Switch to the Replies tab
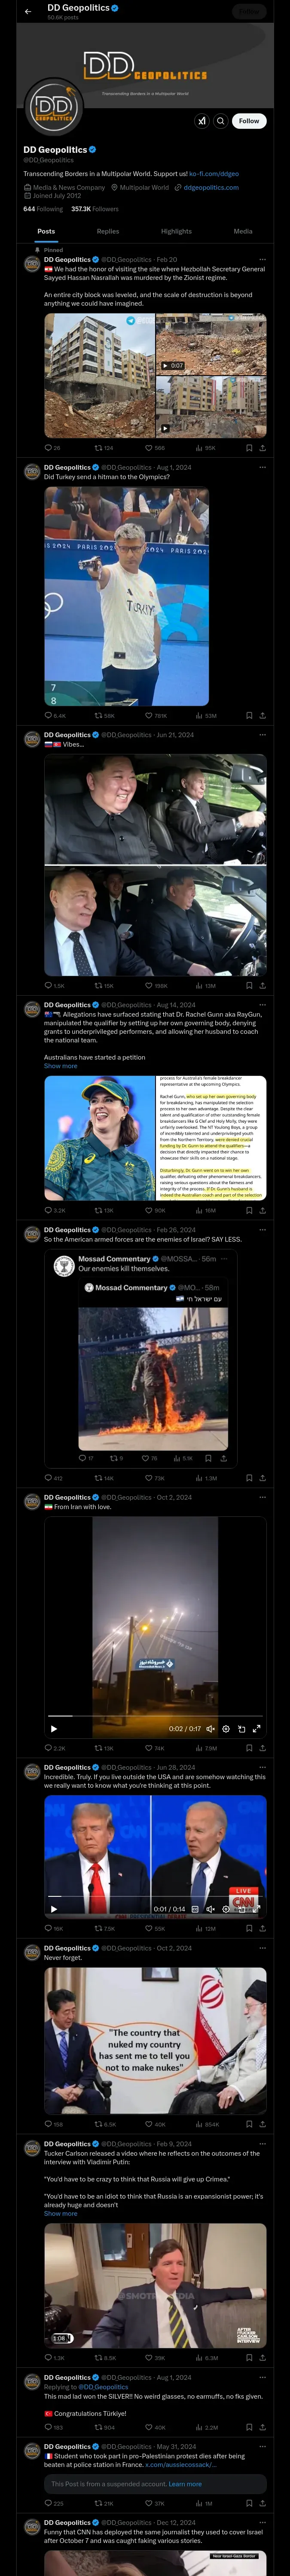290x2576 pixels. tap(108, 231)
